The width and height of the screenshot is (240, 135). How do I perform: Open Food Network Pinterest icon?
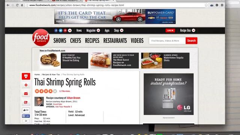[65, 30]
